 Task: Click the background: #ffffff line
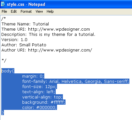(44, 102)
